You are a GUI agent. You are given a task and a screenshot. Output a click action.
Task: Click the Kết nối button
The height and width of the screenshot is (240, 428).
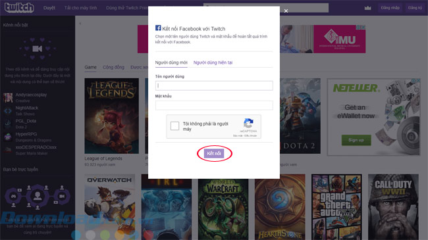pos(214,153)
